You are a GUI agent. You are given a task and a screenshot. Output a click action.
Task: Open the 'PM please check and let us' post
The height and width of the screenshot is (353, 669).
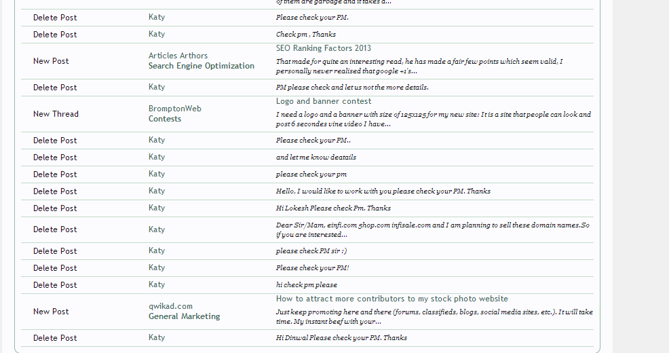tap(352, 88)
